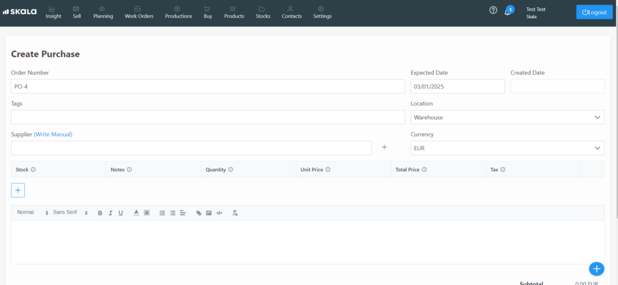Go to the Stocks menu
618x285 pixels.
coord(263,12)
